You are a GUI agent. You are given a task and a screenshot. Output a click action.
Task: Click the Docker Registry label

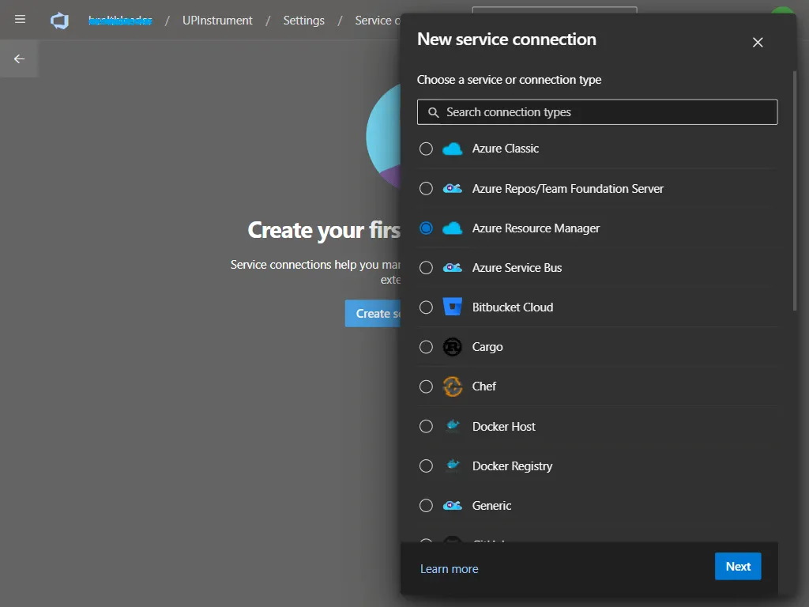coord(512,466)
